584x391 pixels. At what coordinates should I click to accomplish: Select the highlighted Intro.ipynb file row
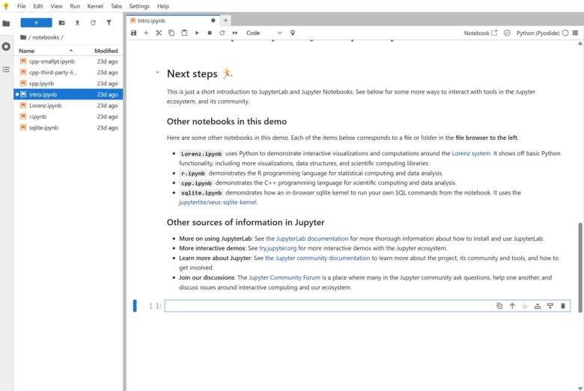[69, 94]
